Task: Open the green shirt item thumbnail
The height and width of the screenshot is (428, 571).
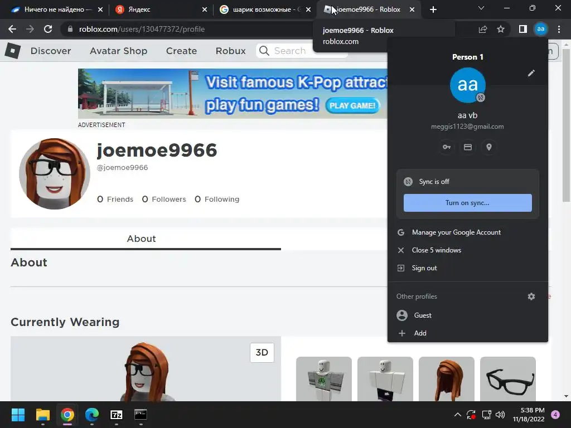Action: tap(324, 379)
